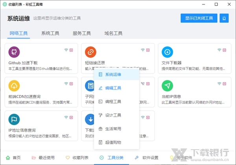Switch to the 网络工具 tab
Image resolution: width=236 pixels, height=165 pixels.
[x=18, y=33]
